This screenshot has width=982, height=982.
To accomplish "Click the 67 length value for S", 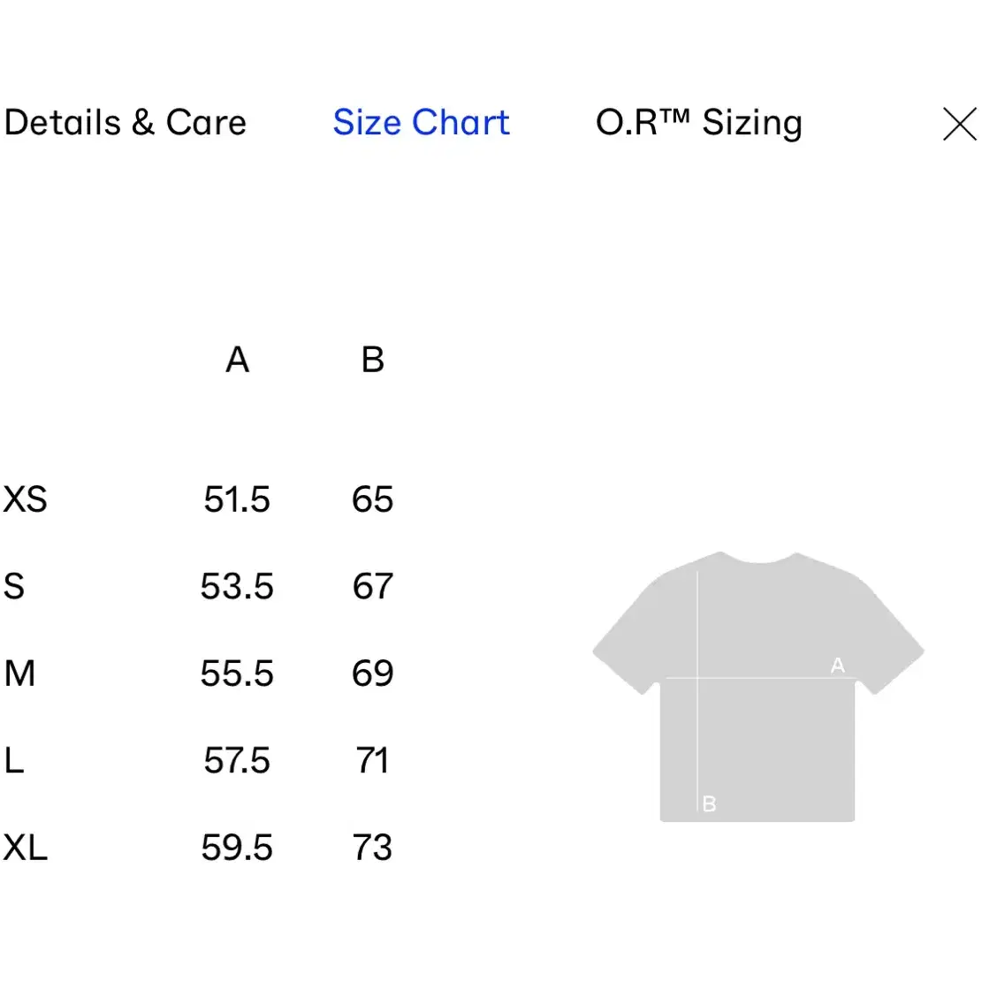I will (373, 586).
